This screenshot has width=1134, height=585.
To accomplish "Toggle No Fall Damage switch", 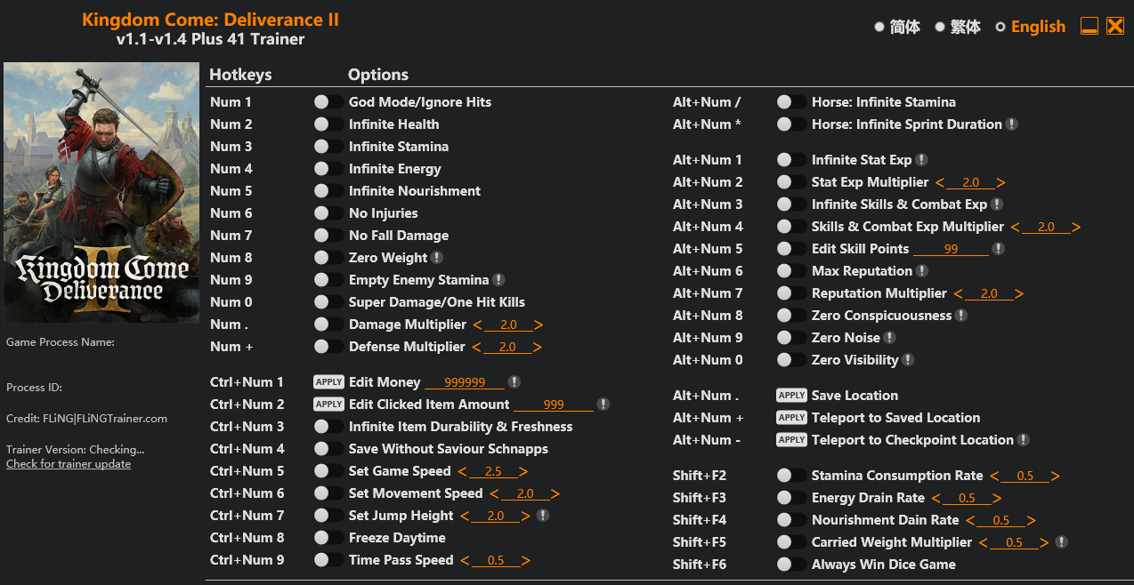I will [x=328, y=236].
